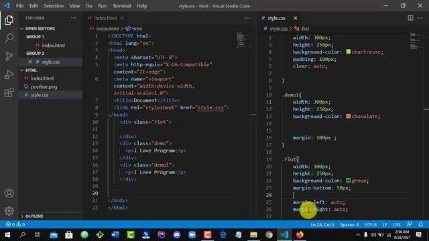429x241 pixels.
Task: Open the Explorer view in activity bar
Action: [x=9, y=20]
